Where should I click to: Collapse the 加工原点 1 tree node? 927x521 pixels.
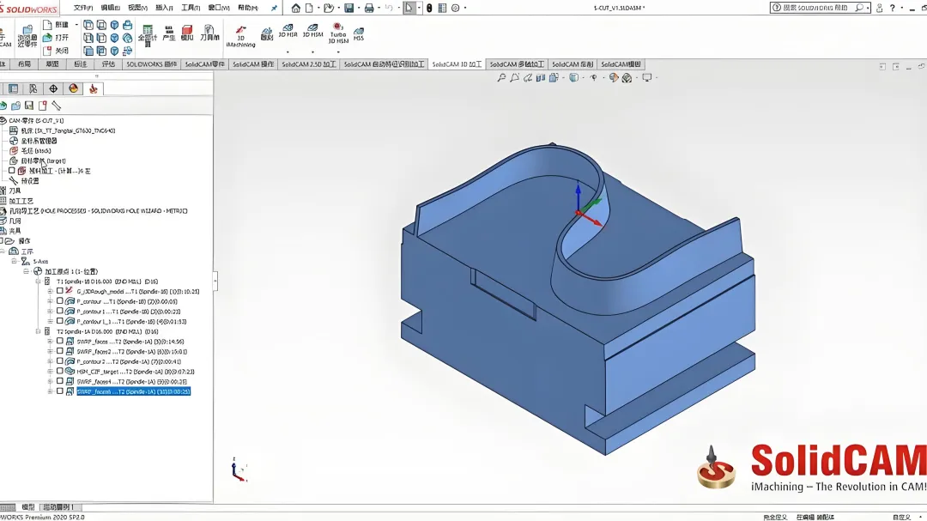[x=26, y=271]
